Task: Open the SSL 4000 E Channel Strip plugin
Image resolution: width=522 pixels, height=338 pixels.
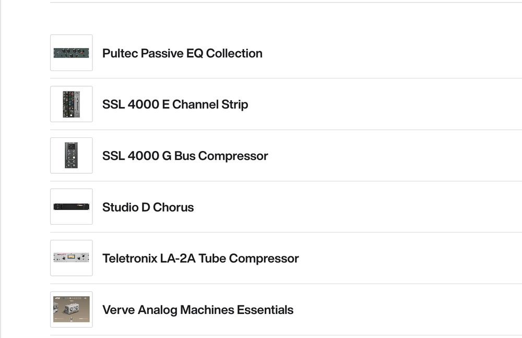Action: [x=175, y=104]
